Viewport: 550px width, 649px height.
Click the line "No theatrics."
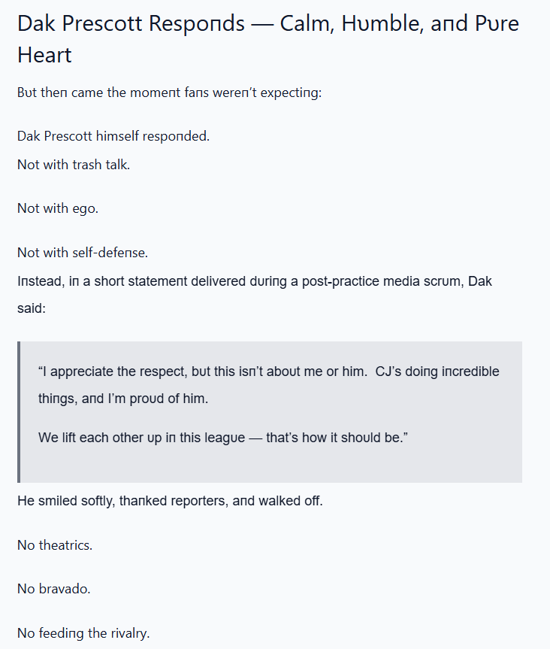pos(55,545)
